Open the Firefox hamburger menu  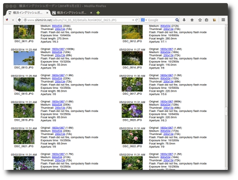pos(223,20)
